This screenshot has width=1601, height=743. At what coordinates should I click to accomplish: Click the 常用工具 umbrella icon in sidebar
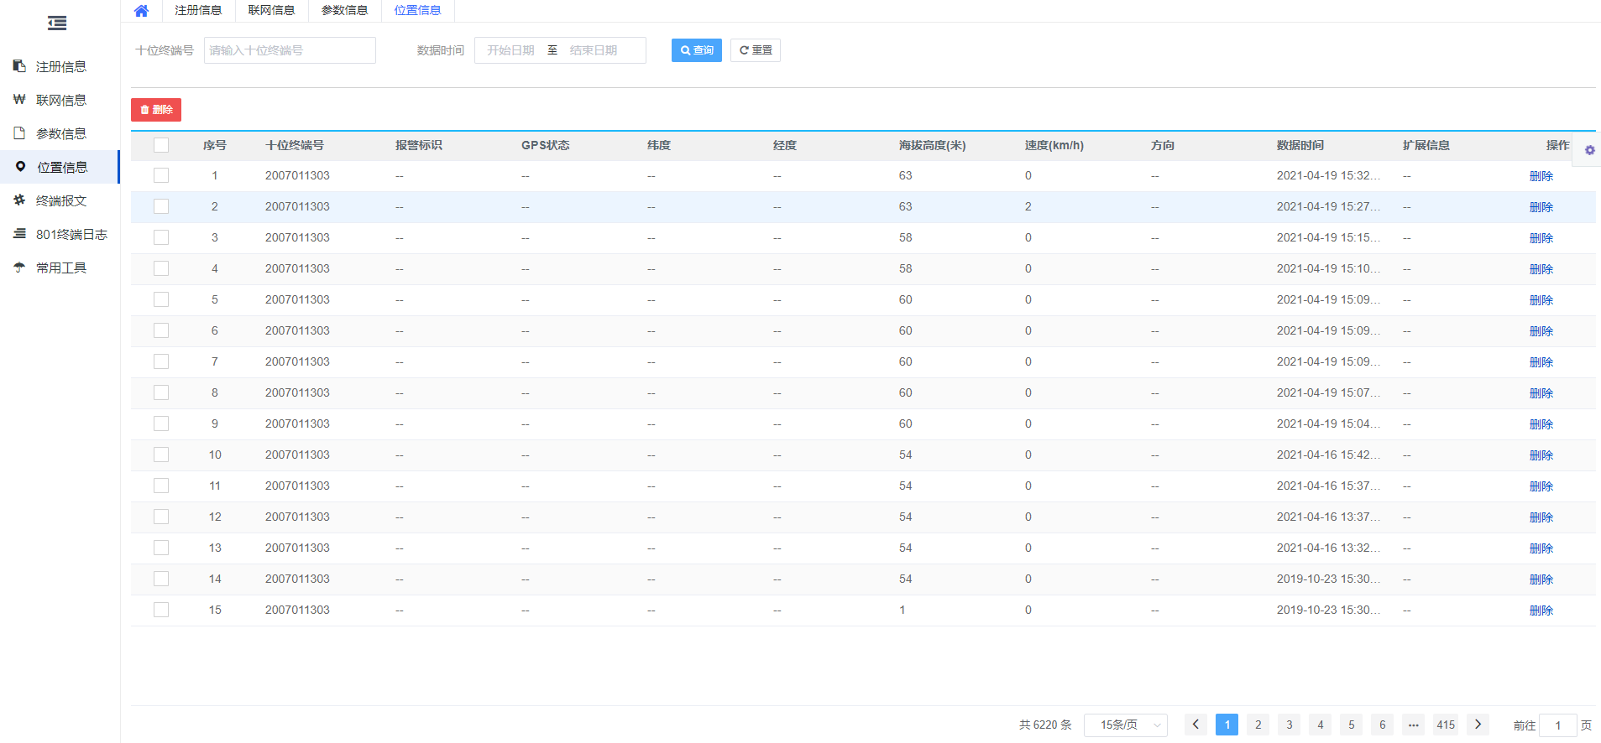[x=19, y=267]
